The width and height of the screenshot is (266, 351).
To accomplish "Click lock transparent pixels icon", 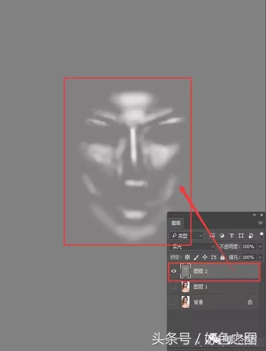I will (187, 258).
